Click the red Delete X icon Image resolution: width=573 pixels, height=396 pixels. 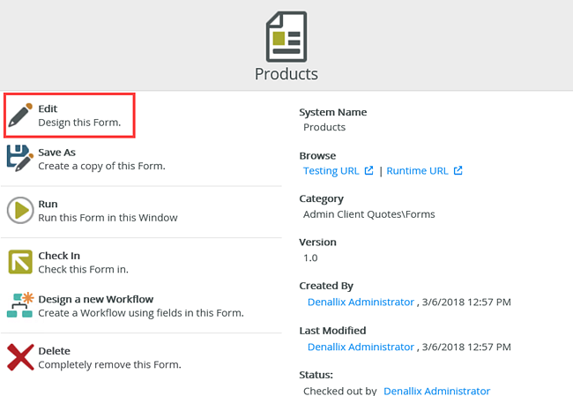(x=20, y=357)
